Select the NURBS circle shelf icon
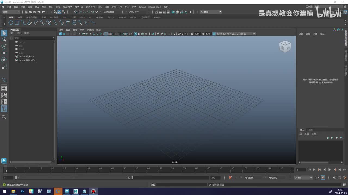This screenshot has height=195, width=348. tap(11, 23)
